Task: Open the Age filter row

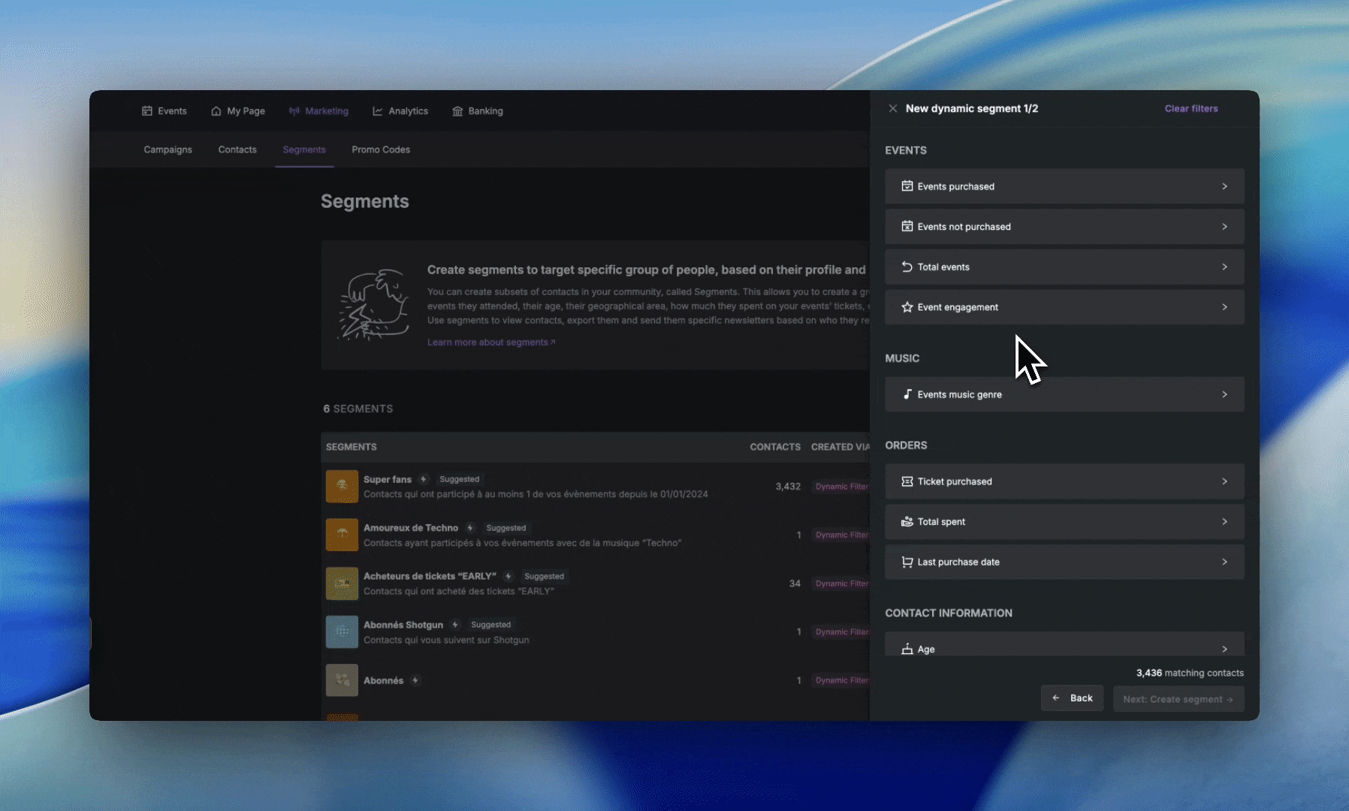Action: pyautogui.click(x=1064, y=644)
